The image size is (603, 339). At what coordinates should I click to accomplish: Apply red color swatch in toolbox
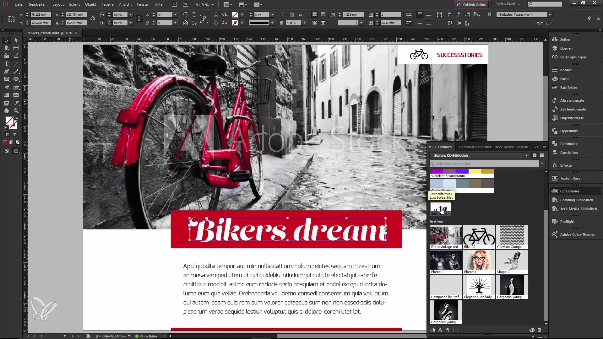point(5,143)
